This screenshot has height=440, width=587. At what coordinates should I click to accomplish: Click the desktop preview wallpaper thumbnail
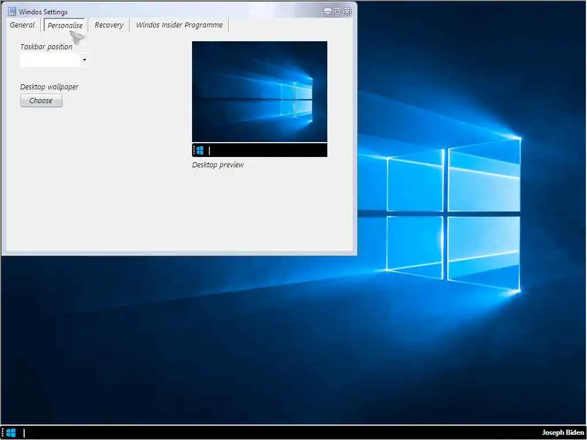pyautogui.click(x=260, y=91)
